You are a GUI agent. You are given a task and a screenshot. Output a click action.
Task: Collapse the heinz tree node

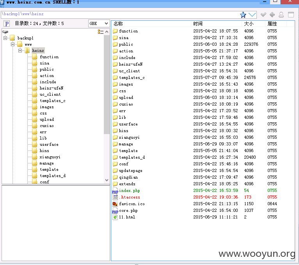[20, 50]
